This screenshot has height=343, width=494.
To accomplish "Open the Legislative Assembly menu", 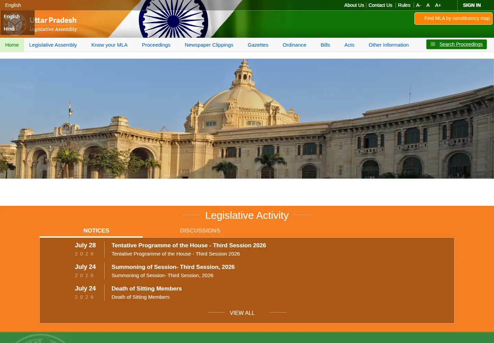I will point(53,45).
